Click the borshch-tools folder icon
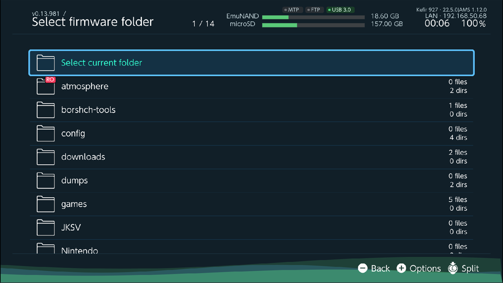The width and height of the screenshot is (503, 283). [46, 110]
